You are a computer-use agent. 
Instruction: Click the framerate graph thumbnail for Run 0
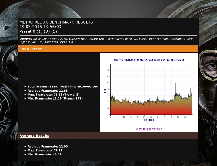coord(149,90)
